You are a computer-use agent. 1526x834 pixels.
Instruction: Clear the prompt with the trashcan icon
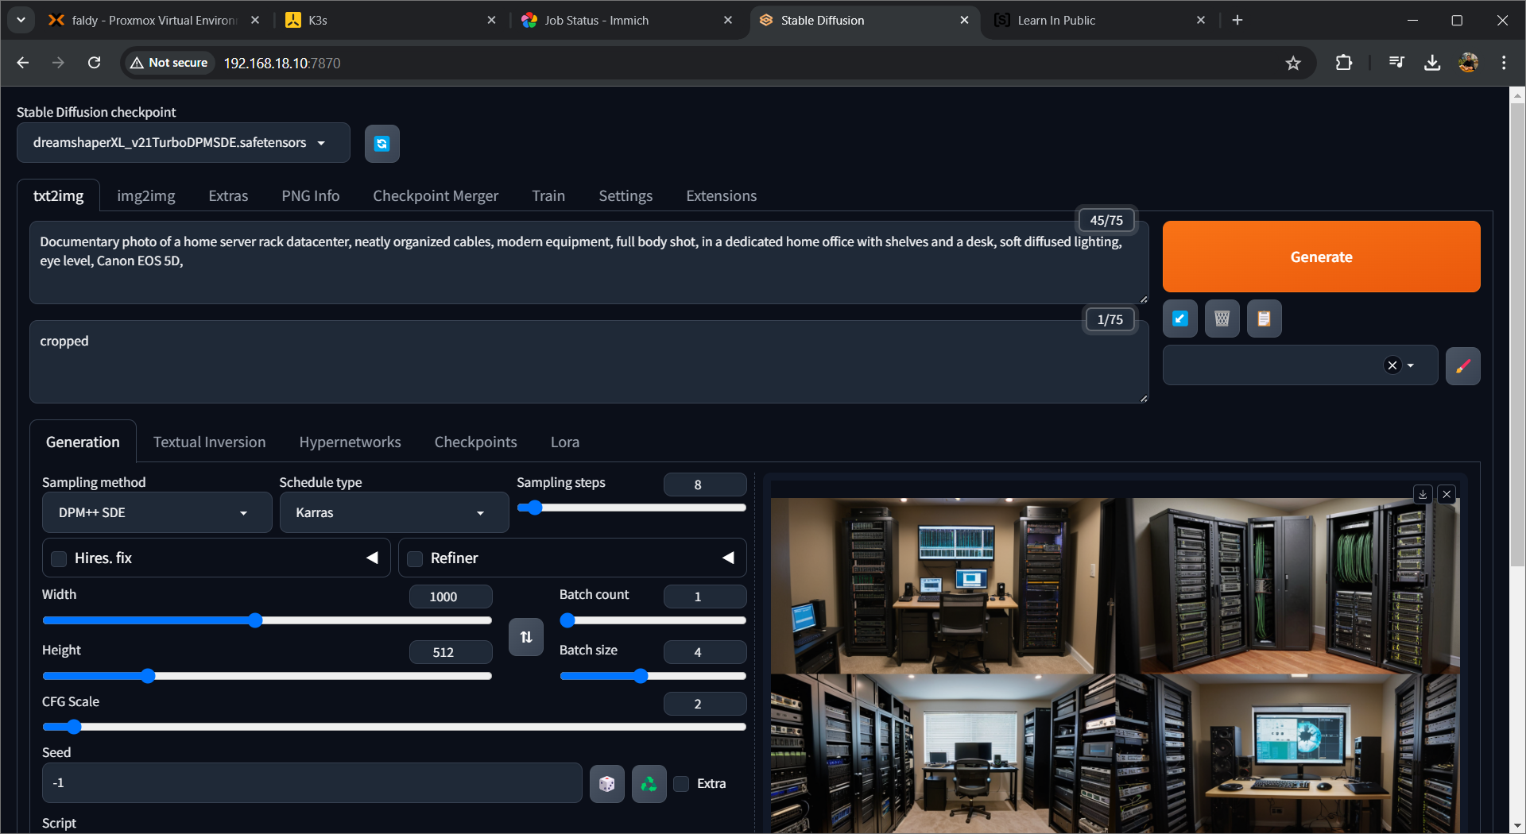pos(1222,319)
